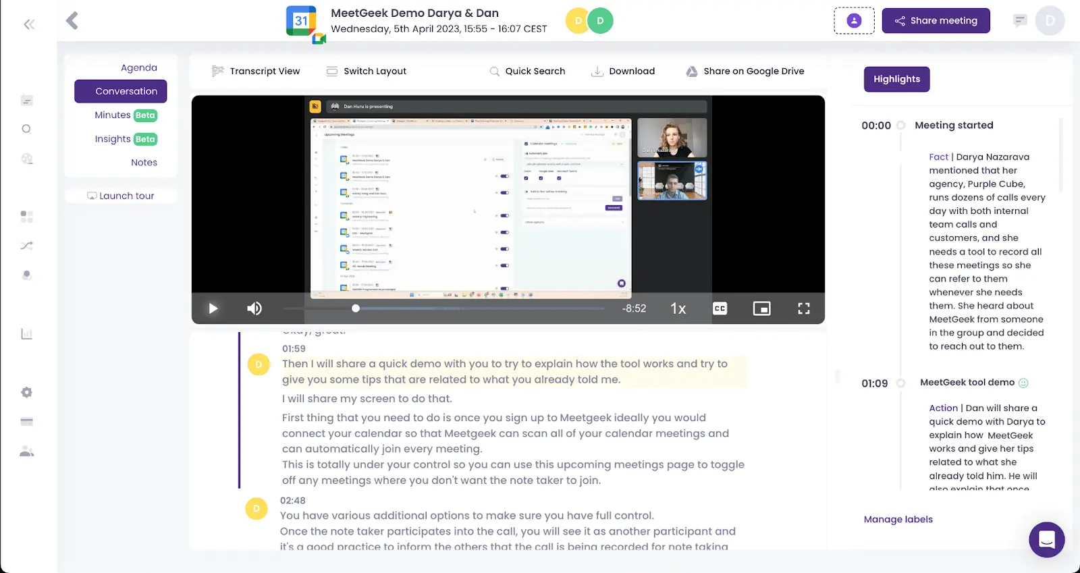
Task: Click the 01:59 transcript timestamp
Action: (294, 349)
